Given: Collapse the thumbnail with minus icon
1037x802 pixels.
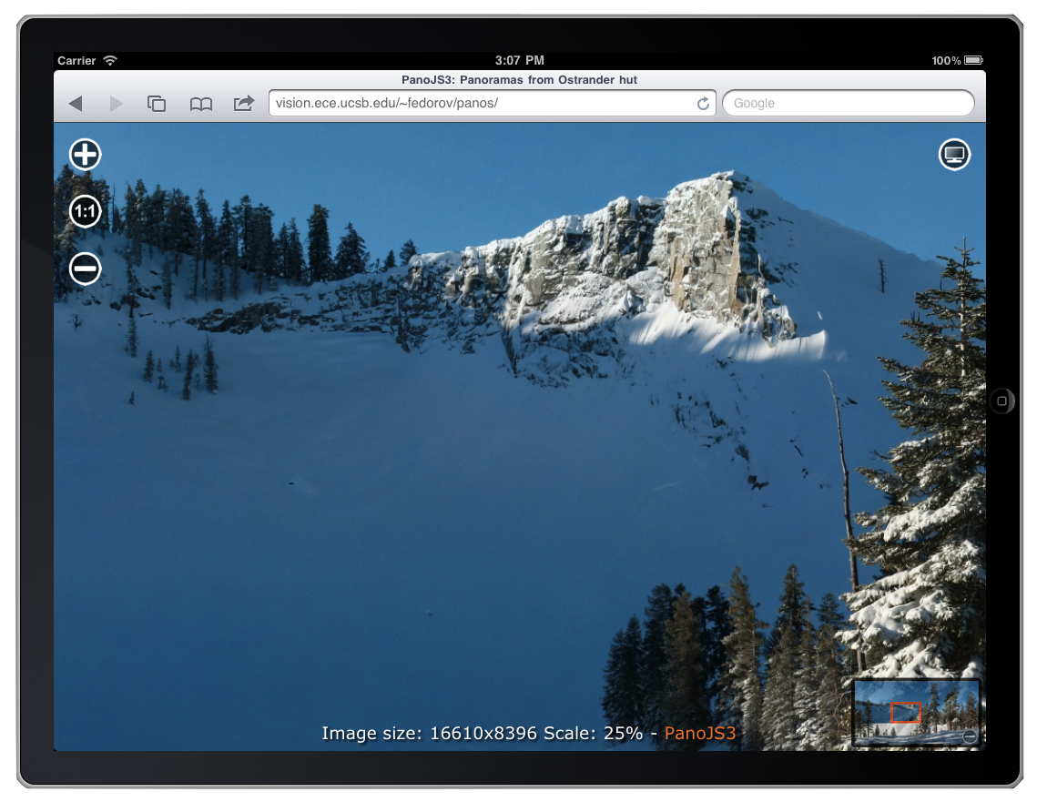Looking at the screenshot, I should tap(970, 736).
